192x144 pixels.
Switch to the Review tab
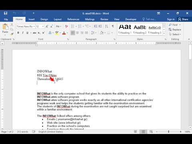point(104,19)
